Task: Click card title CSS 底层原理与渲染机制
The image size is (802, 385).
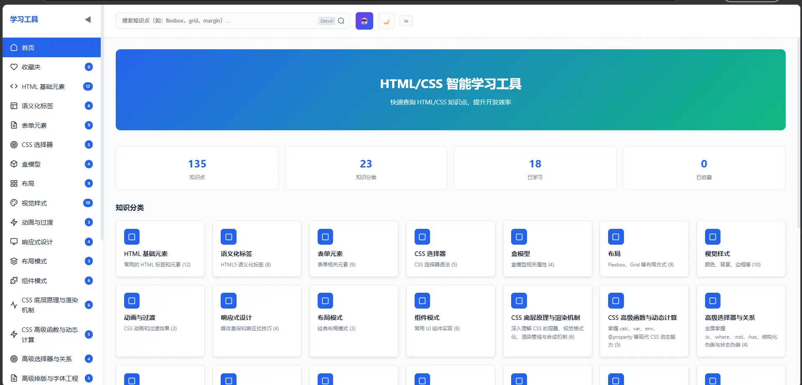Action: [545, 318]
